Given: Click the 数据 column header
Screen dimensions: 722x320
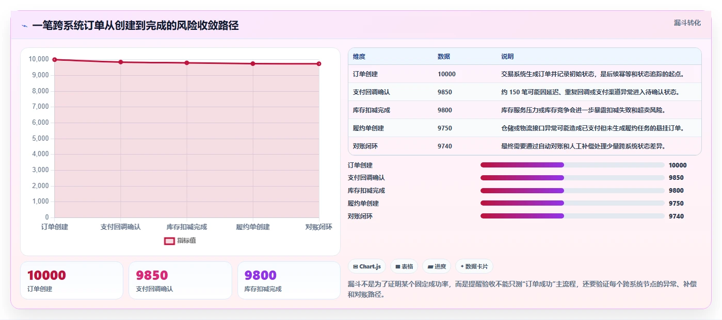Looking at the screenshot, I should point(444,57).
